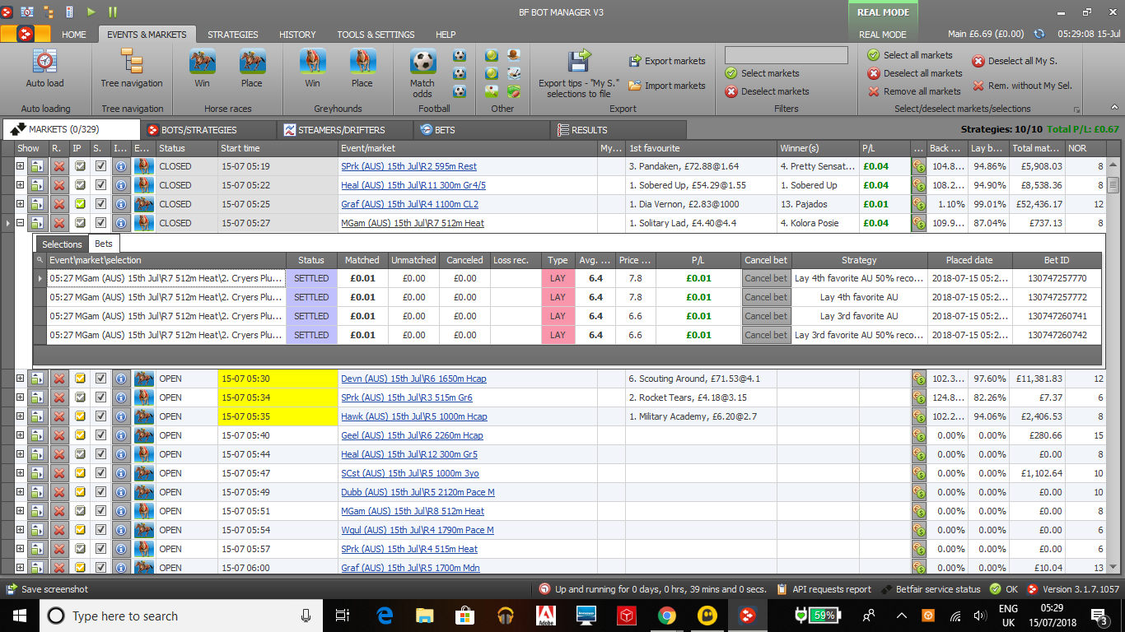Load Greyhounds Win markets

point(312,62)
